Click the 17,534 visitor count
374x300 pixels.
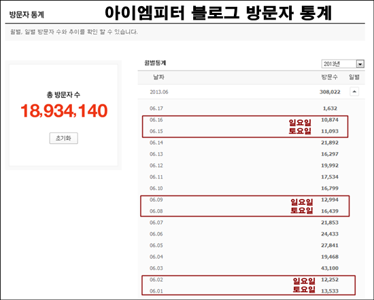click(x=330, y=177)
